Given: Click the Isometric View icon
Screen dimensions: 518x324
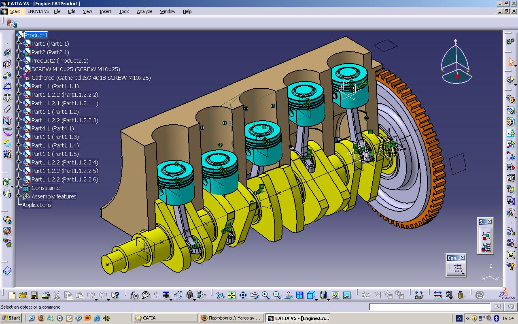Looking at the screenshot, I should pyautogui.click(x=311, y=295).
